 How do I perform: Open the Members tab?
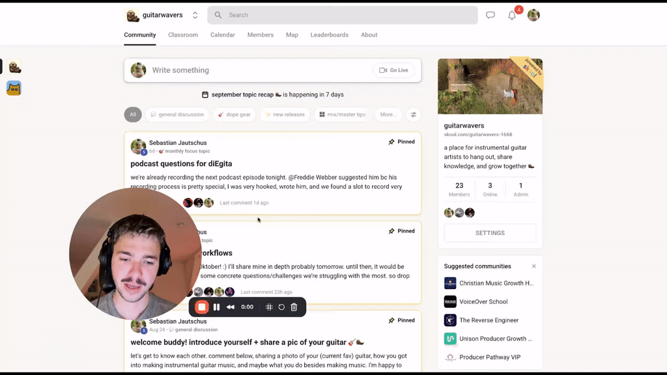(x=261, y=35)
